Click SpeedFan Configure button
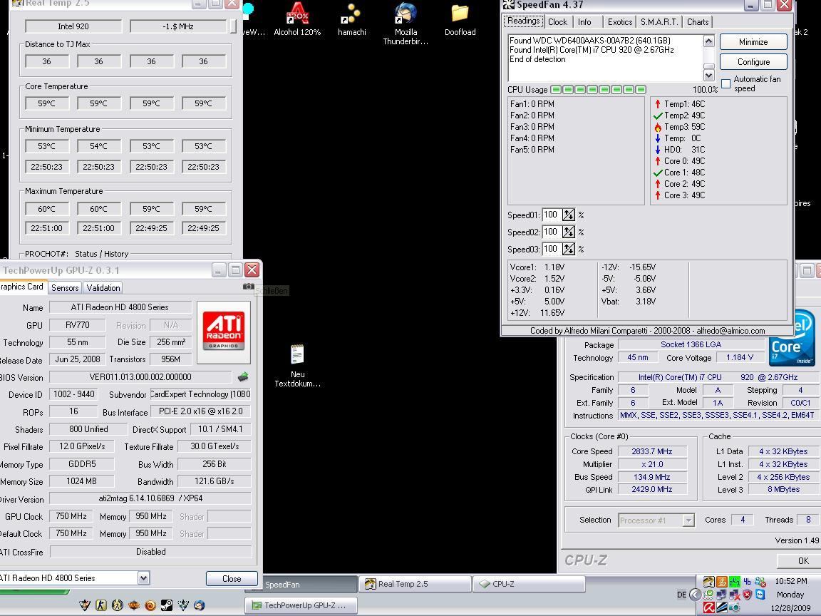This screenshot has width=821, height=616. click(x=753, y=62)
